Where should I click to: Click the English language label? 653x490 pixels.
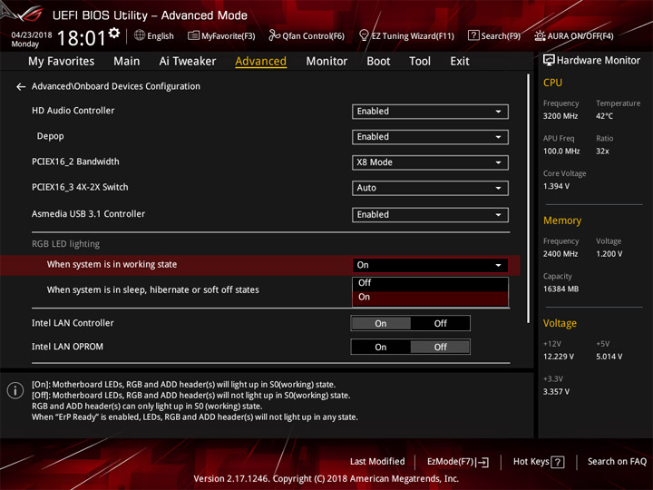[160, 35]
